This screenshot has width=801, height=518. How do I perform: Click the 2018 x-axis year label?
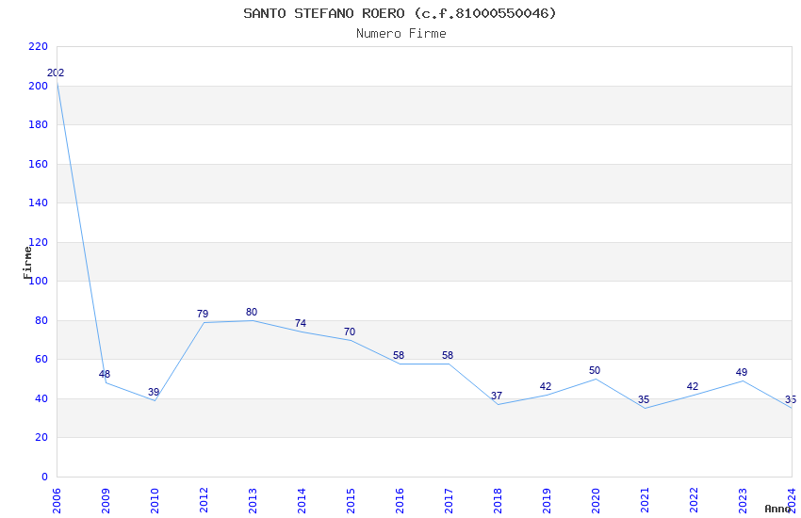click(x=499, y=500)
